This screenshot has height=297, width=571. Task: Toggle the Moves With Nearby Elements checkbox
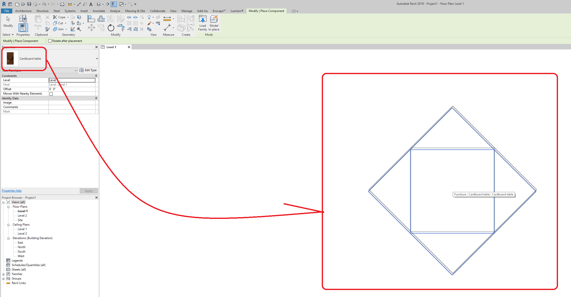pos(51,94)
